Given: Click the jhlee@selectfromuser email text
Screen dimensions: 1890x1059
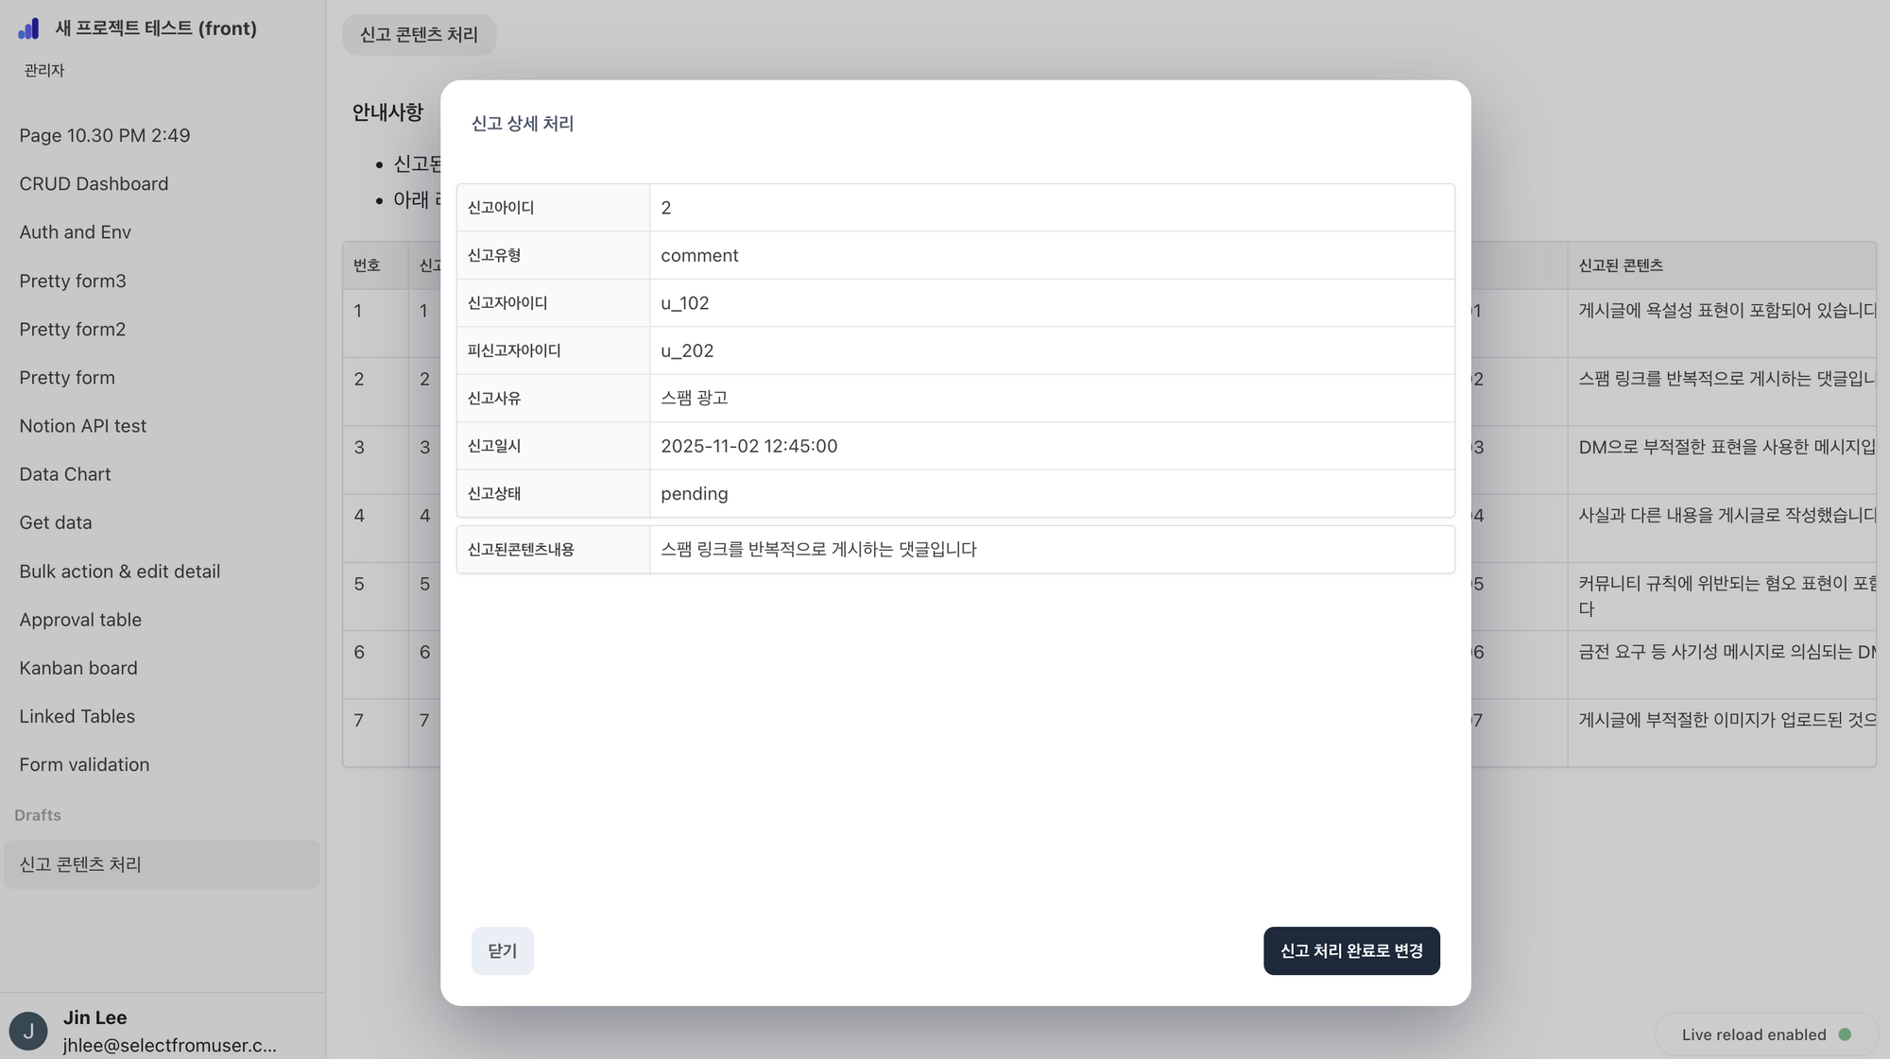Looking at the screenshot, I should (x=168, y=1045).
